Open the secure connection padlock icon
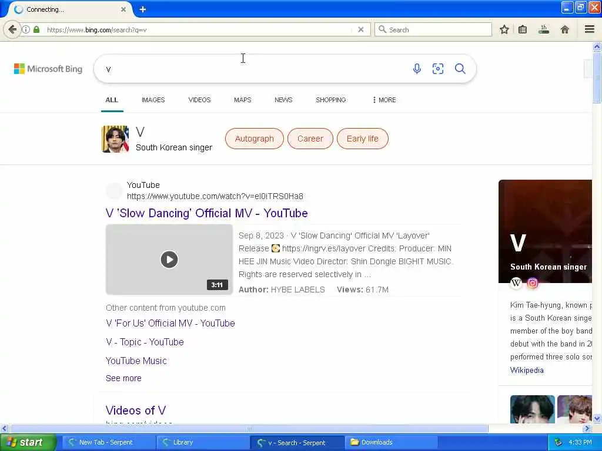 36,29
